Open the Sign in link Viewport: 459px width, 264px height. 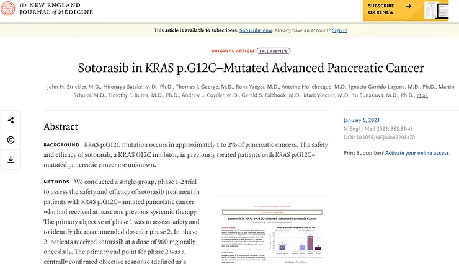[x=339, y=30]
